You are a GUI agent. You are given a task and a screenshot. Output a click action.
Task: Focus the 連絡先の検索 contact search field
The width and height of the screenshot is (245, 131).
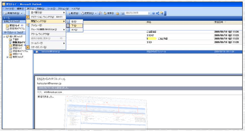coord(137,13)
